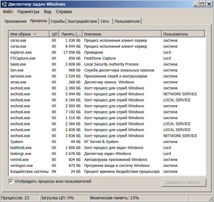This screenshot has height=202, width=214.
Task: Click the Загрузка ЦП: 0% status entry
Action: (65, 198)
